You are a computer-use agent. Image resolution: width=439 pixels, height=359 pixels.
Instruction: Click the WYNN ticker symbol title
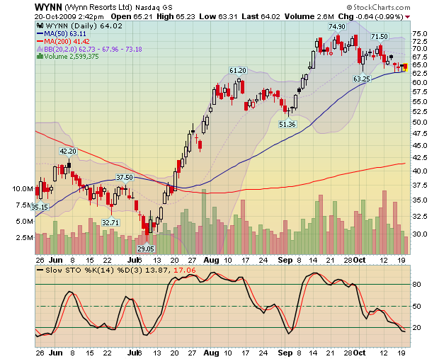pyautogui.click(x=48, y=7)
